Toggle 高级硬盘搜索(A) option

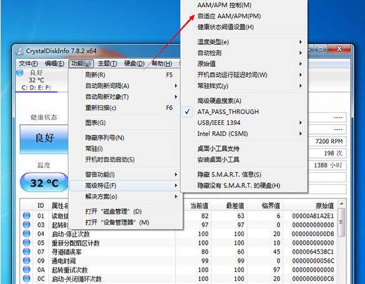[244, 100]
